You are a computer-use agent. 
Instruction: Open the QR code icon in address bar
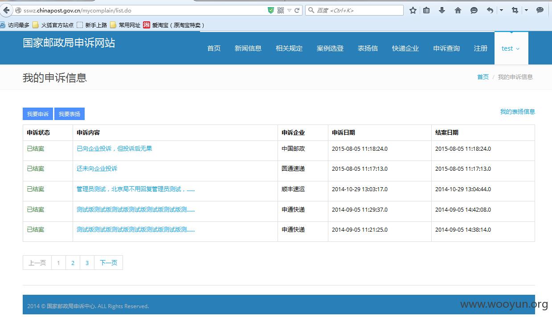[281, 10]
